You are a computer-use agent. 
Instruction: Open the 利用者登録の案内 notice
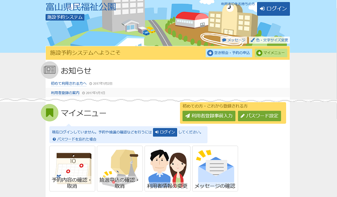(65, 93)
